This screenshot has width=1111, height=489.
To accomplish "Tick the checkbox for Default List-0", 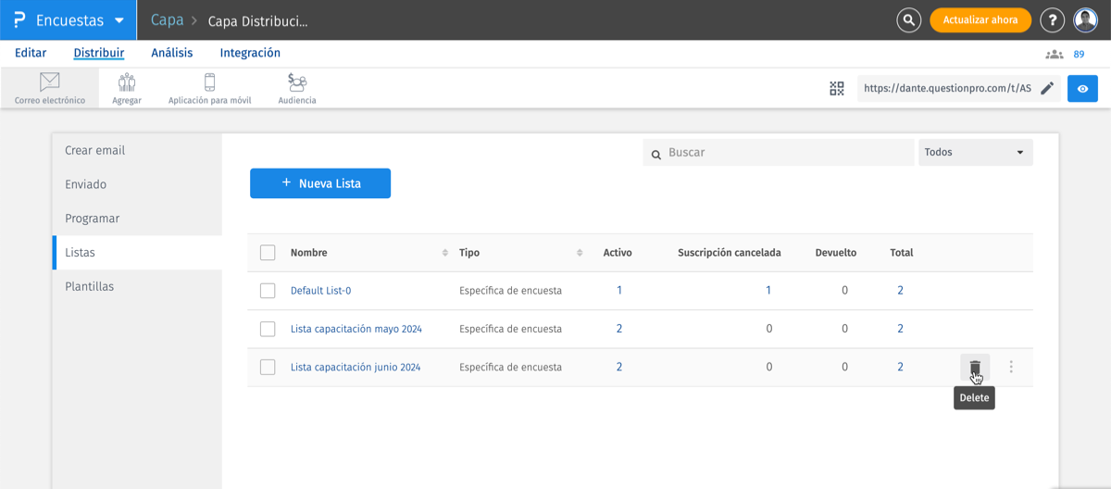I will (268, 291).
